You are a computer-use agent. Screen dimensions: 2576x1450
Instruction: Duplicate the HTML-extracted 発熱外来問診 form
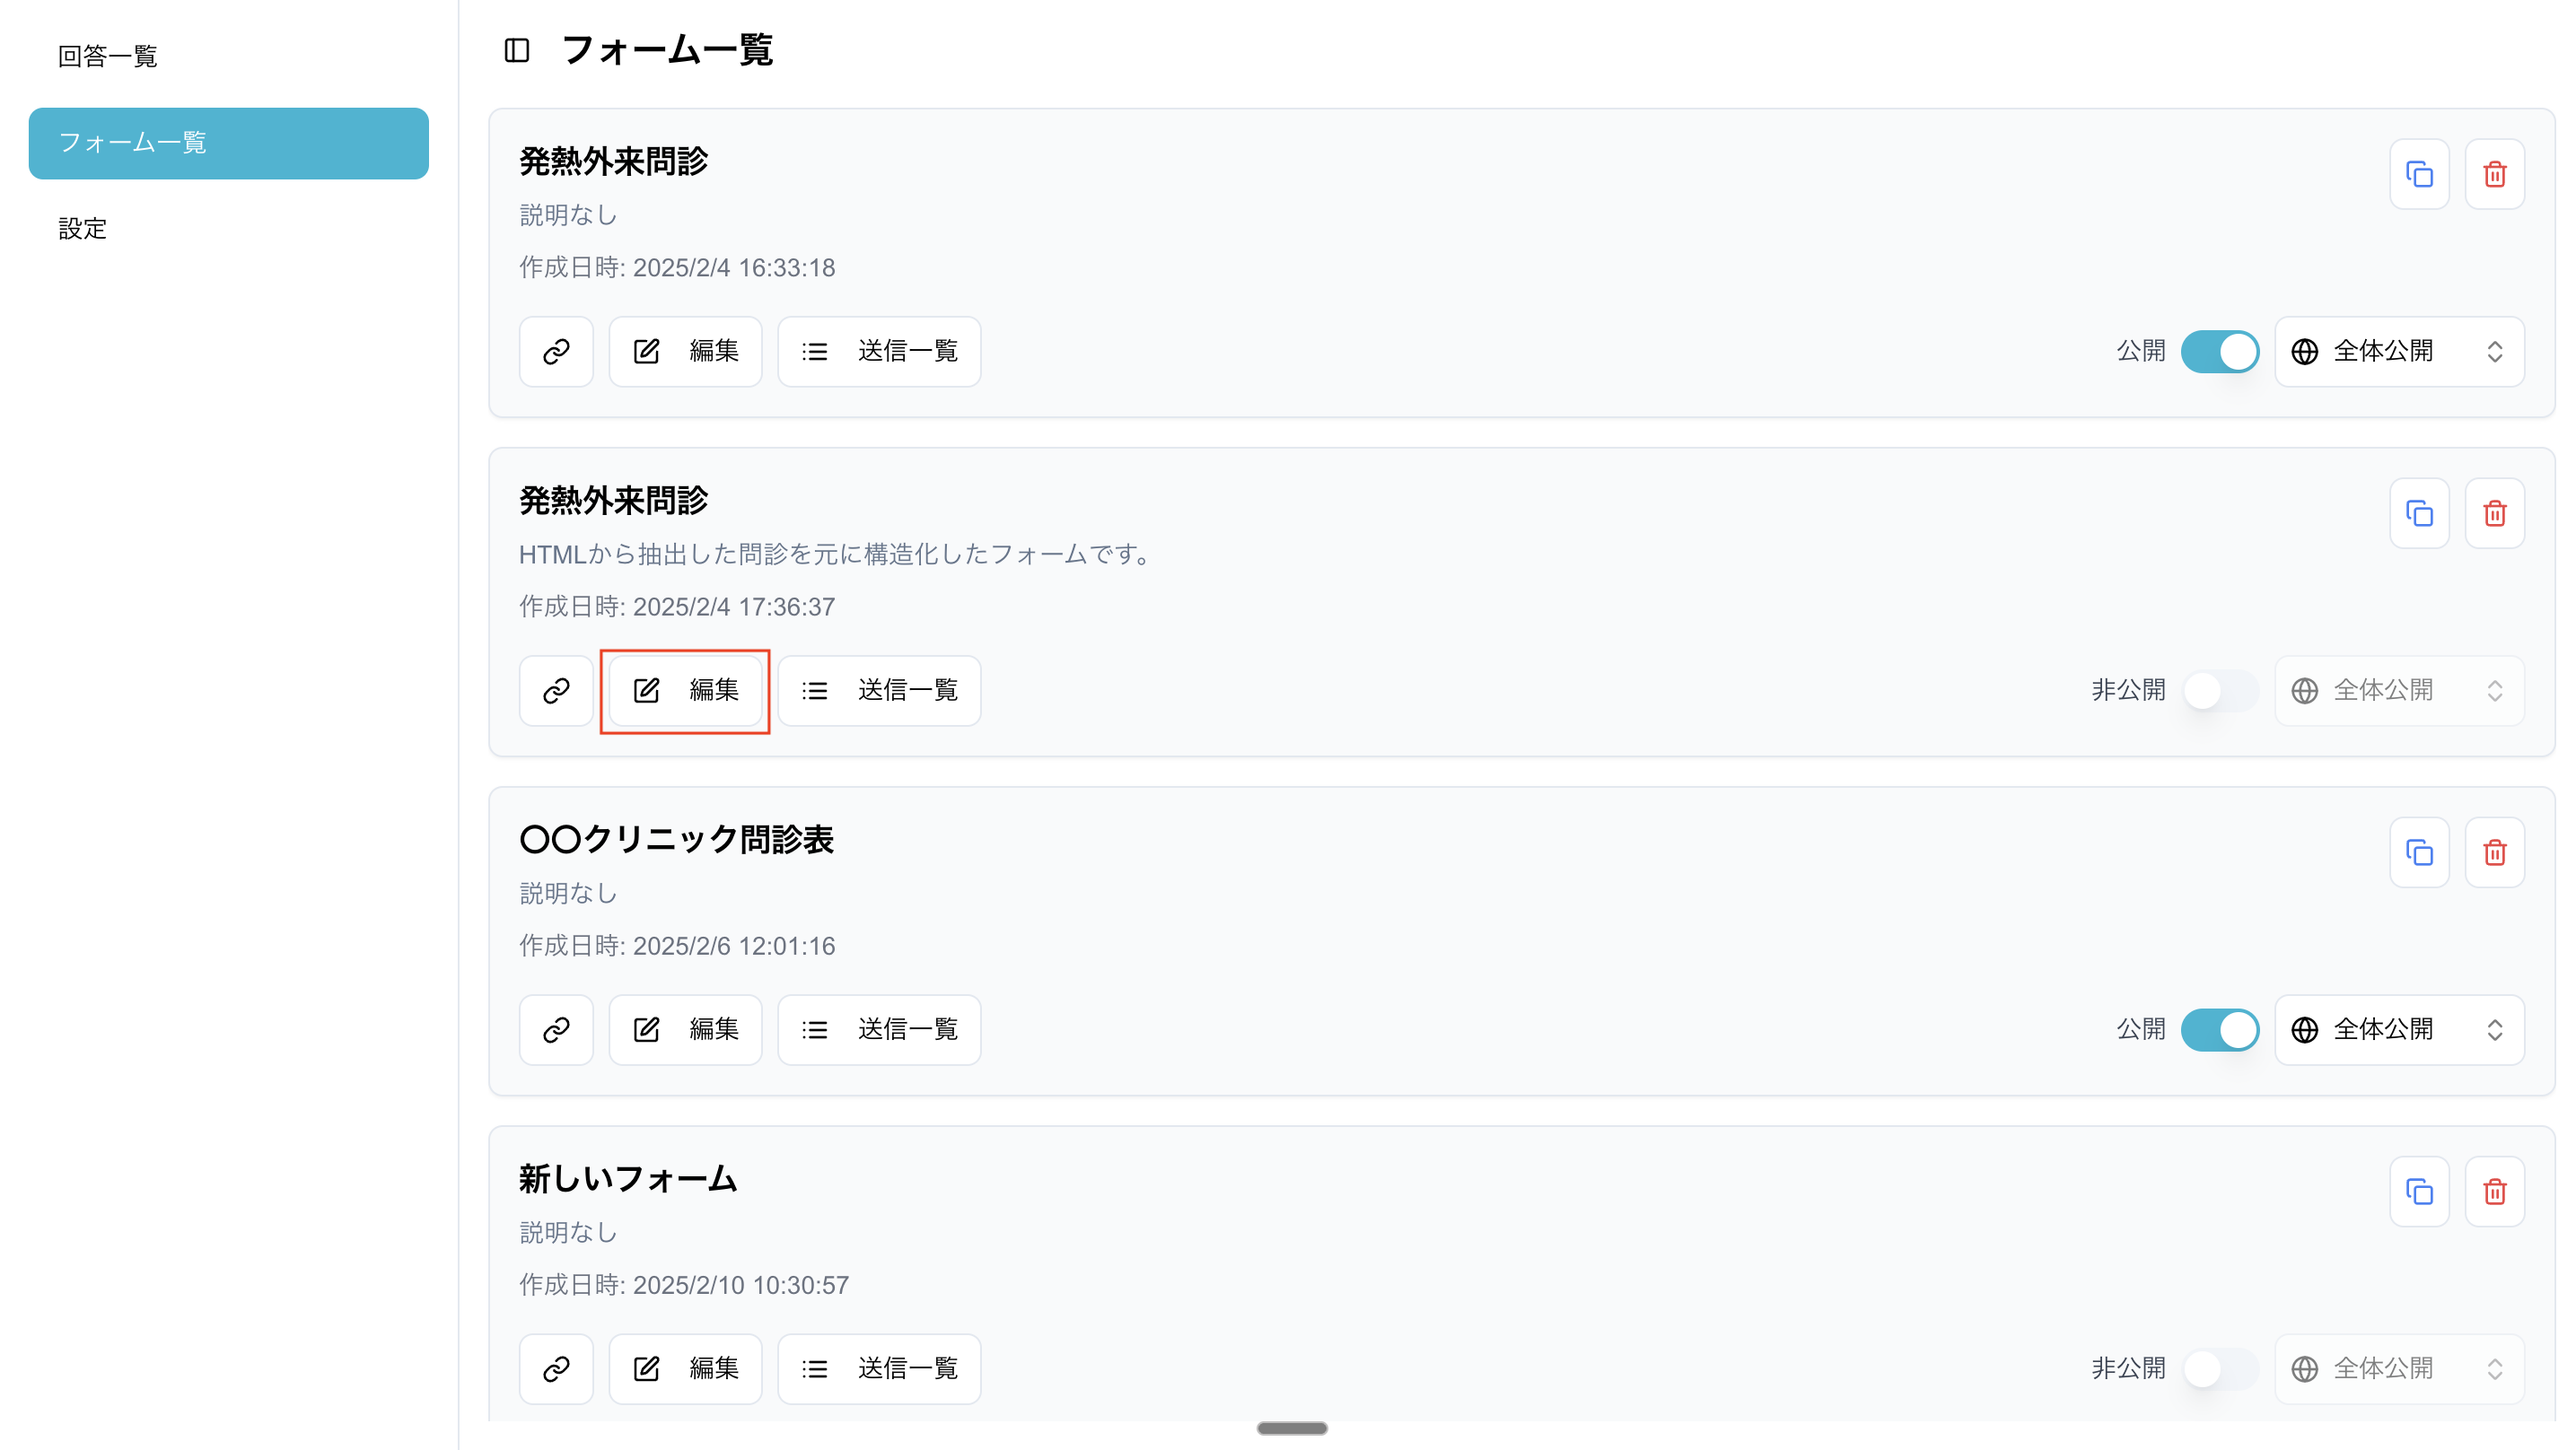[x=2418, y=514]
